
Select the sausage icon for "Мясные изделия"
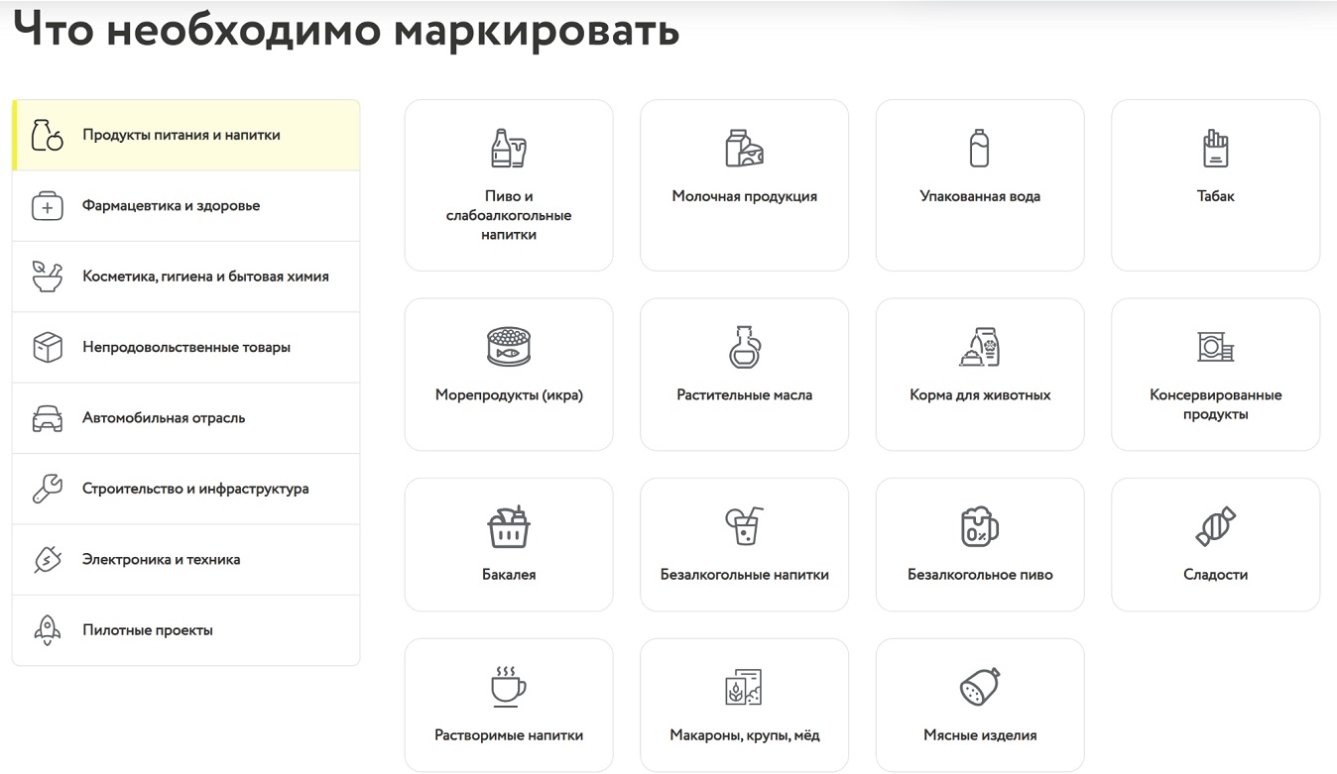tap(980, 686)
